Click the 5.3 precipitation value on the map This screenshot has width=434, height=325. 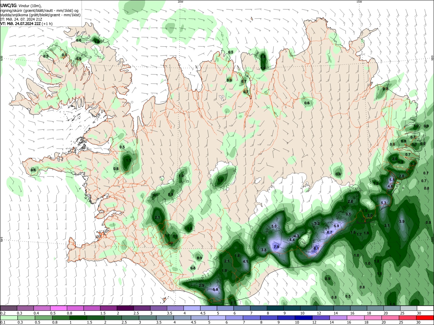tap(384, 203)
